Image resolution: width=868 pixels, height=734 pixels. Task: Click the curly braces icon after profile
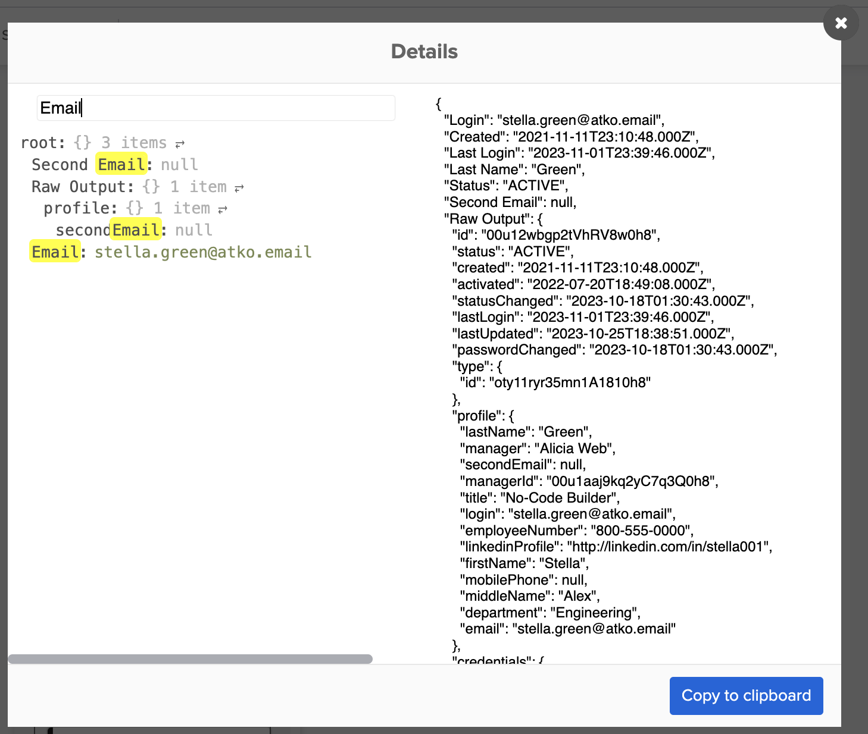(x=135, y=208)
